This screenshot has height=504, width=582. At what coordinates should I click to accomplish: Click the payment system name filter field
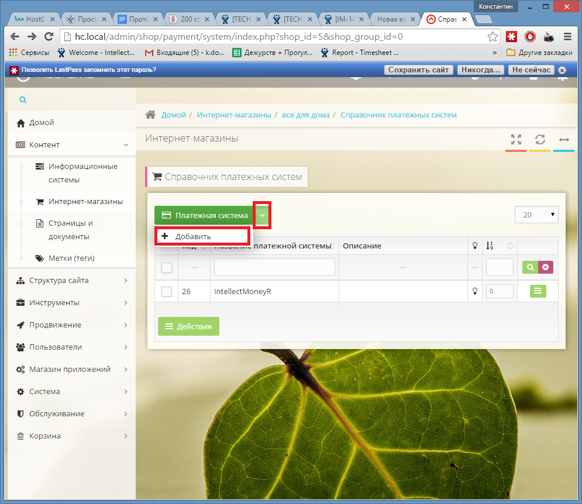click(274, 267)
